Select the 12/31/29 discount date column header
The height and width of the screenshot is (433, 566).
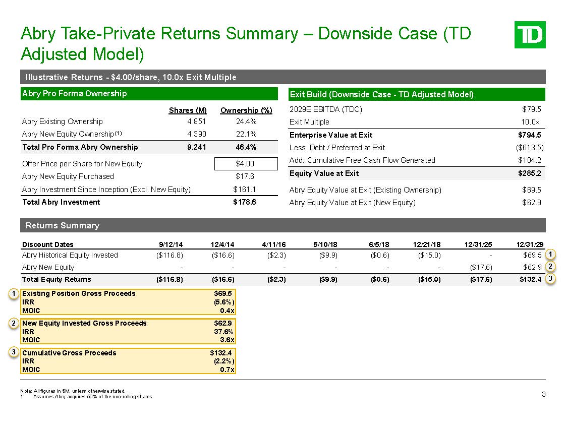[530, 244]
